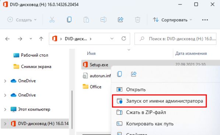
Task: Open recent locations chevron dropdown
Action: tap(31, 39)
